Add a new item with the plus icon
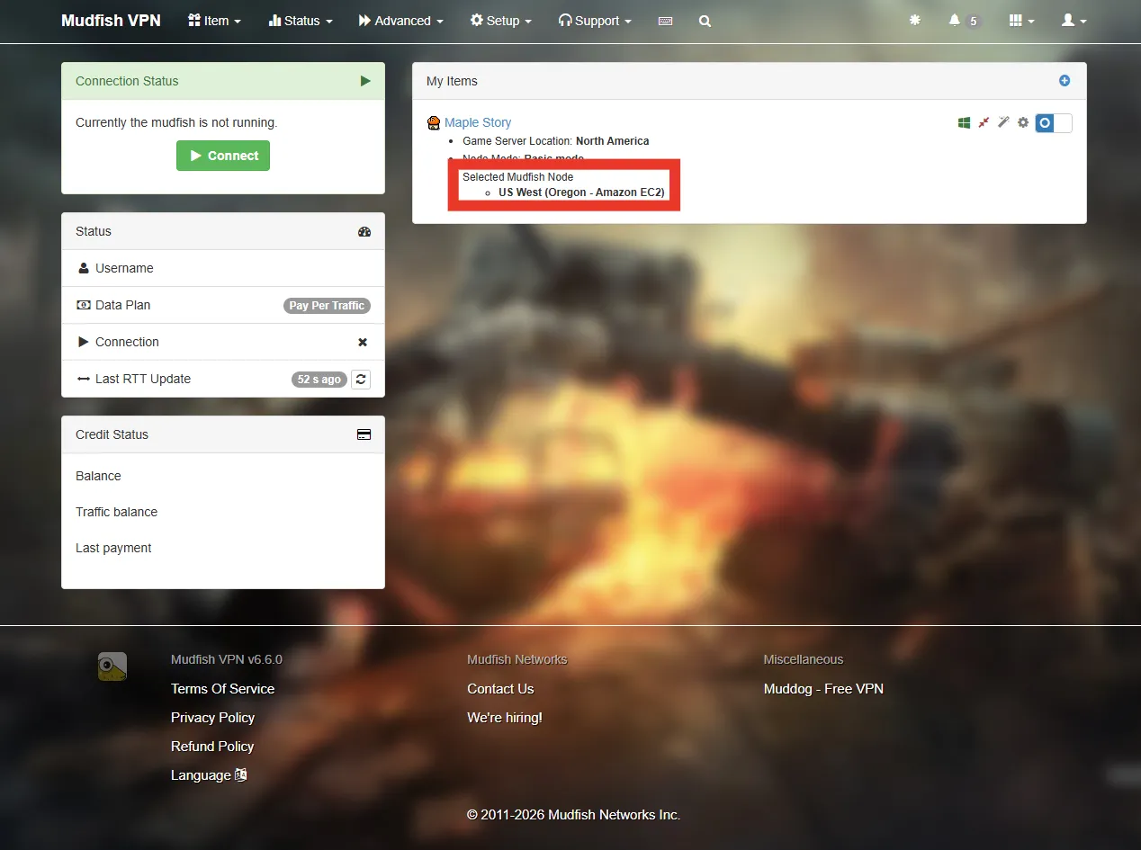1141x850 pixels. 1065,81
